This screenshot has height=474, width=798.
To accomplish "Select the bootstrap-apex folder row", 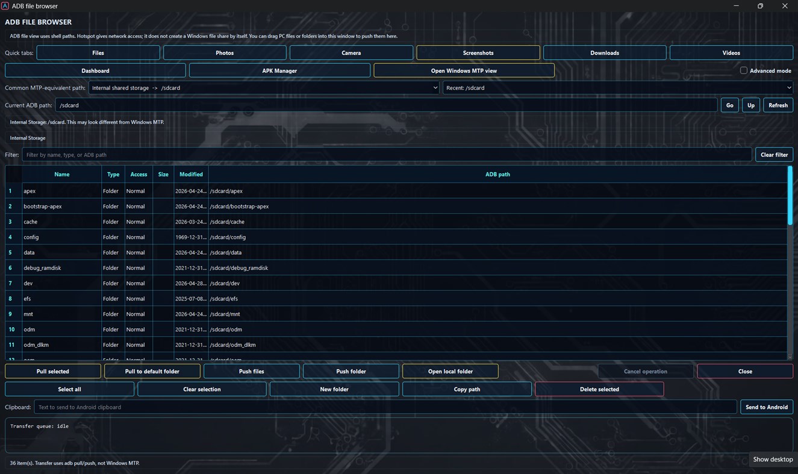I will coord(396,207).
